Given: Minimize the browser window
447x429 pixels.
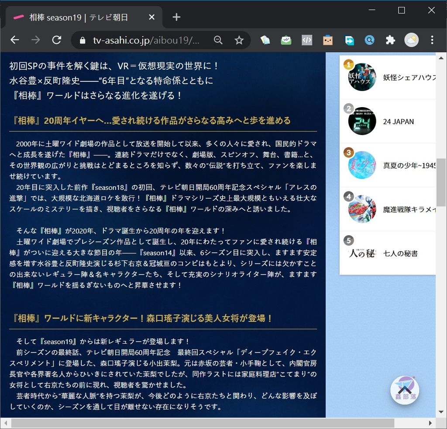Looking at the screenshot, I should pyautogui.click(x=372, y=10).
